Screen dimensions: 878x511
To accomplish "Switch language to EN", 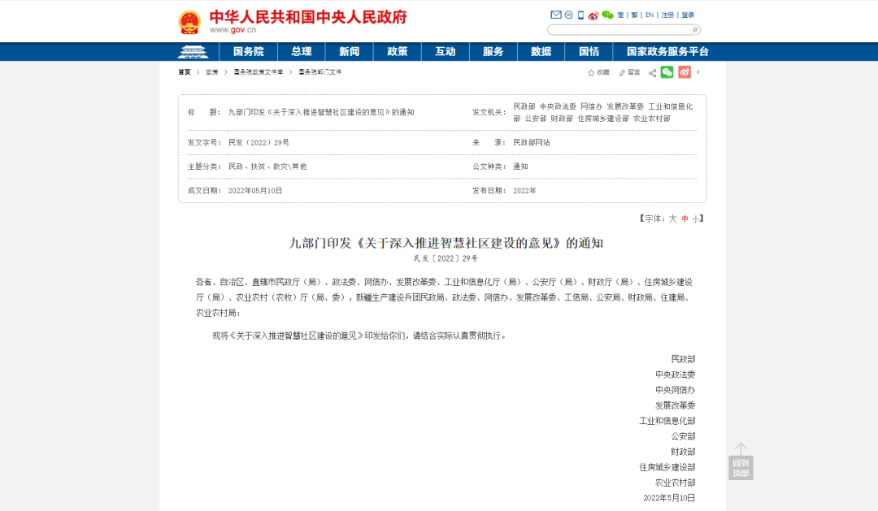I will tap(650, 15).
